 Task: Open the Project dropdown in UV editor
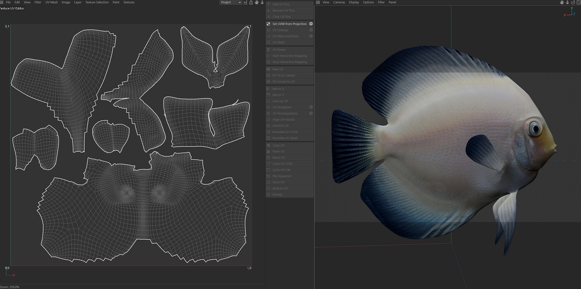pyautogui.click(x=231, y=2)
